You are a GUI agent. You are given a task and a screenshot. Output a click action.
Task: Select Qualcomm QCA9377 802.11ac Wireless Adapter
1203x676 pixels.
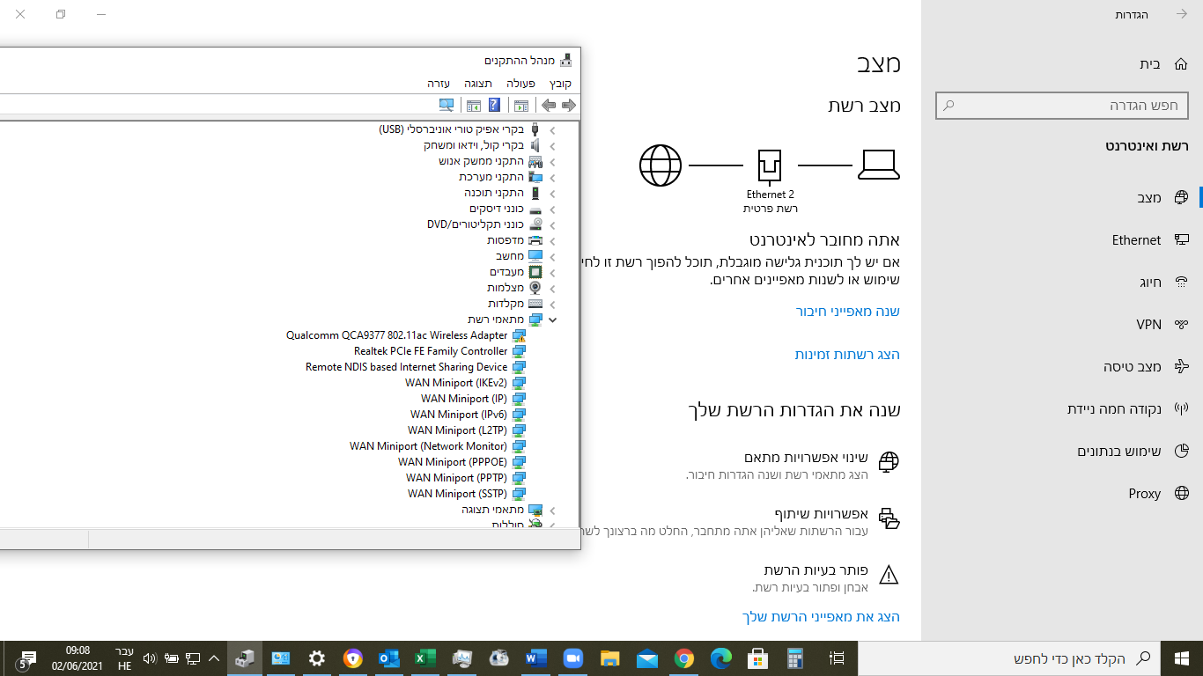[397, 335]
